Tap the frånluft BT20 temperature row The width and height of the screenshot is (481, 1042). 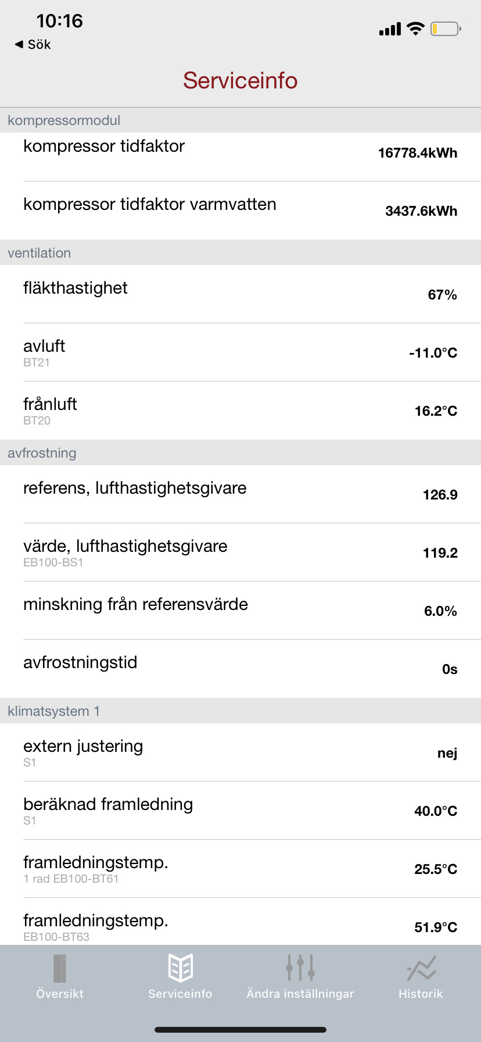240,411
